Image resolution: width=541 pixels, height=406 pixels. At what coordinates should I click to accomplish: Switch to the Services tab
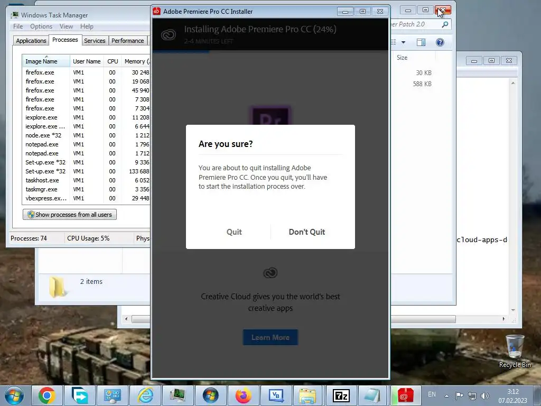(x=95, y=41)
